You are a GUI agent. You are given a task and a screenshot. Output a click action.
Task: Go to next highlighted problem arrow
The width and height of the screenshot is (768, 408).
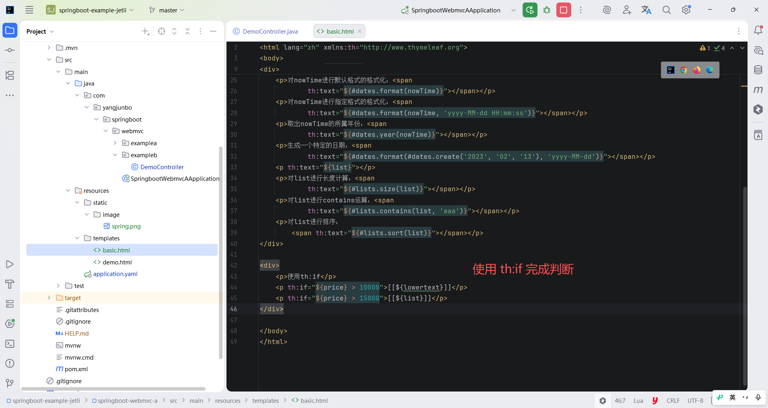pyautogui.click(x=742, y=48)
